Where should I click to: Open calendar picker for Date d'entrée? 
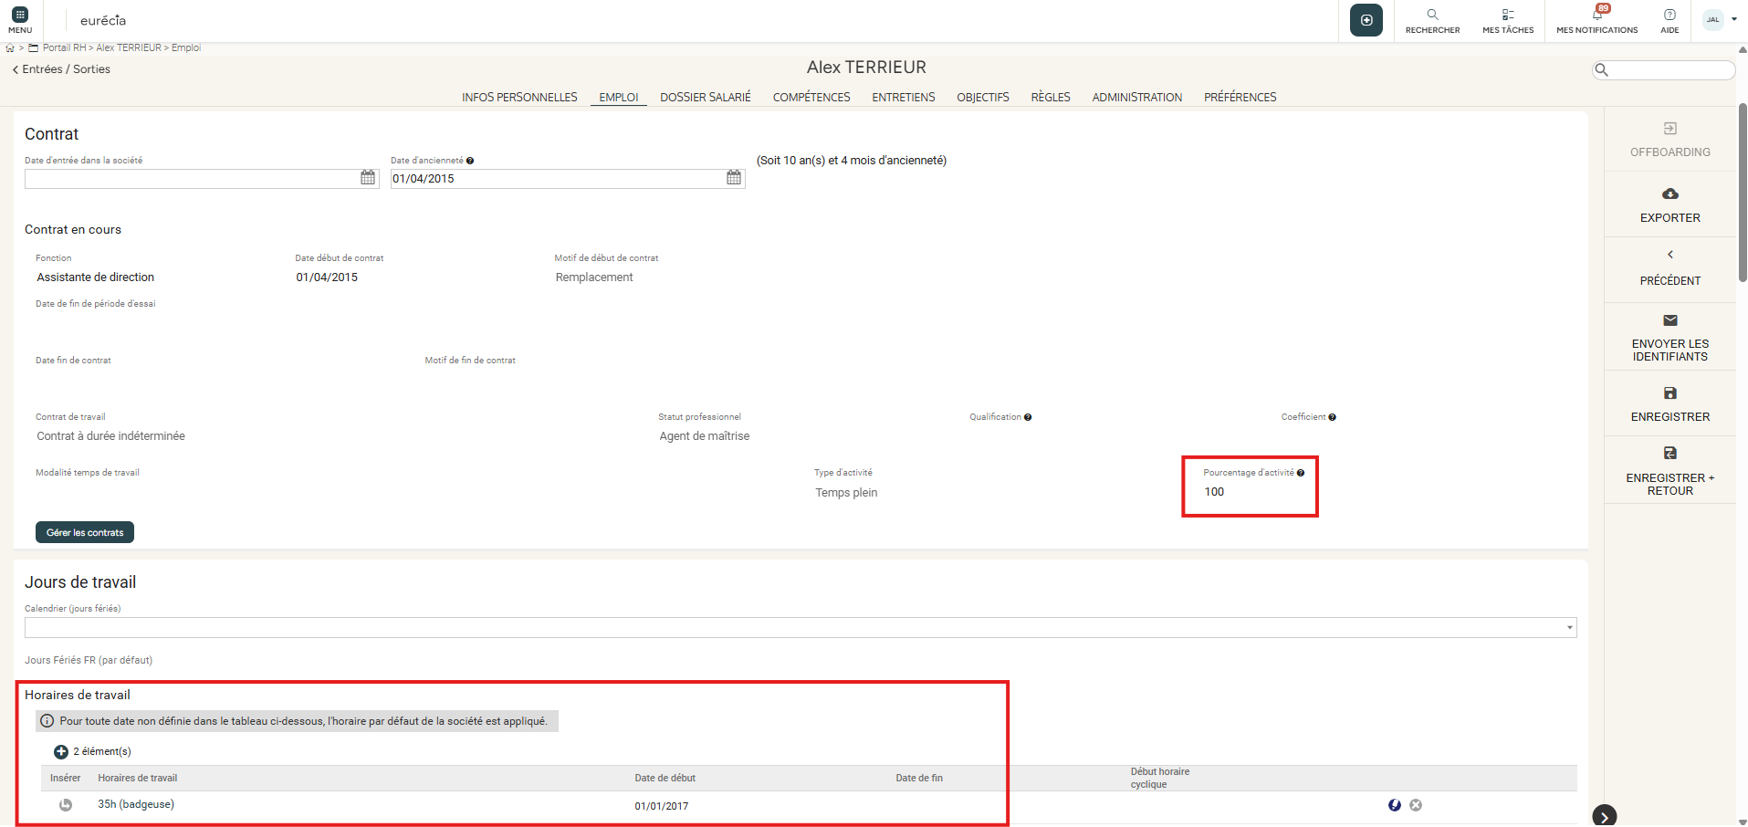click(x=368, y=178)
